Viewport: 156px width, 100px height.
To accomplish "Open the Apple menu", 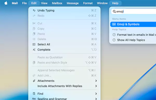I will click(6, 3).
